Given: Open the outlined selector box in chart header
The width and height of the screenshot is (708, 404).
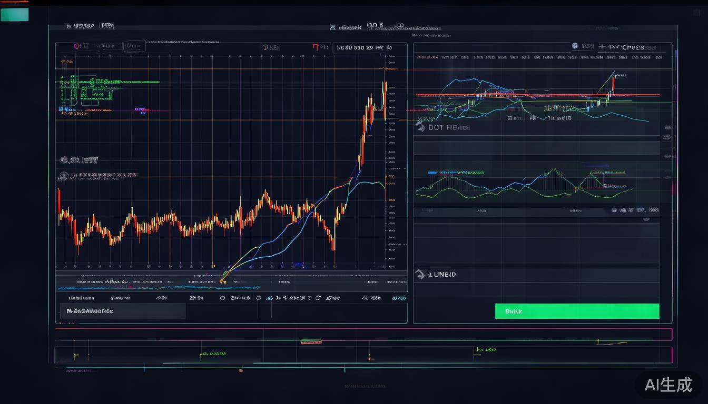Looking at the screenshot, I should tap(134, 46).
